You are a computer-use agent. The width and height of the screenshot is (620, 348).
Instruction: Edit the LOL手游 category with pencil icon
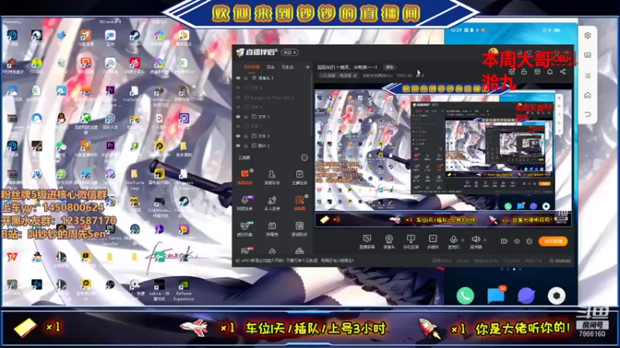(x=355, y=75)
